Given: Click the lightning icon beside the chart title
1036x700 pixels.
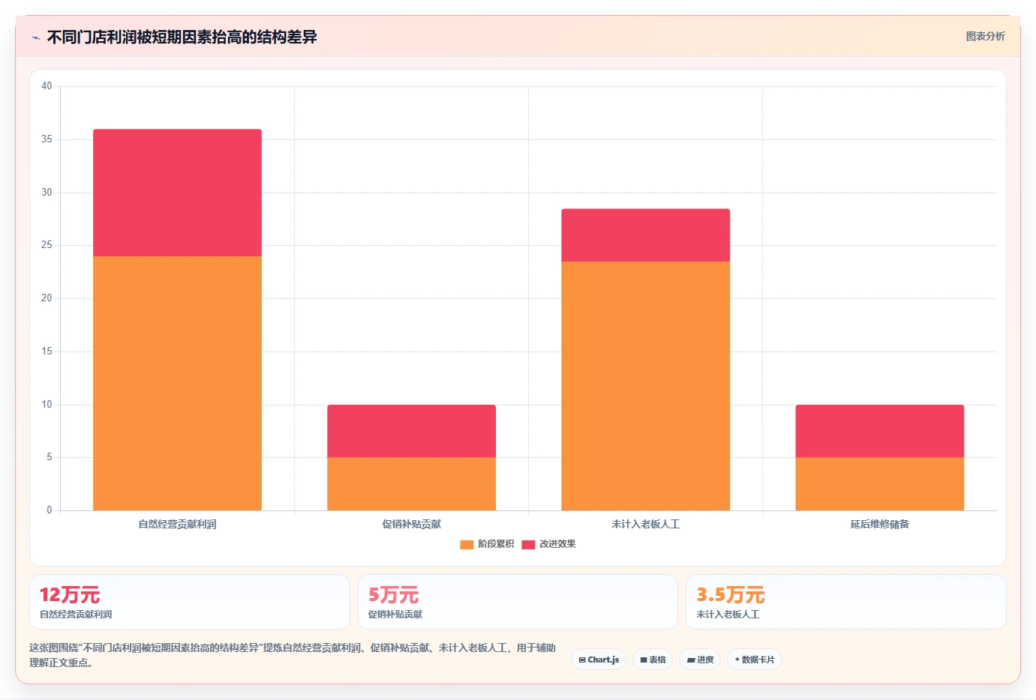Looking at the screenshot, I should pyautogui.click(x=35, y=37).
